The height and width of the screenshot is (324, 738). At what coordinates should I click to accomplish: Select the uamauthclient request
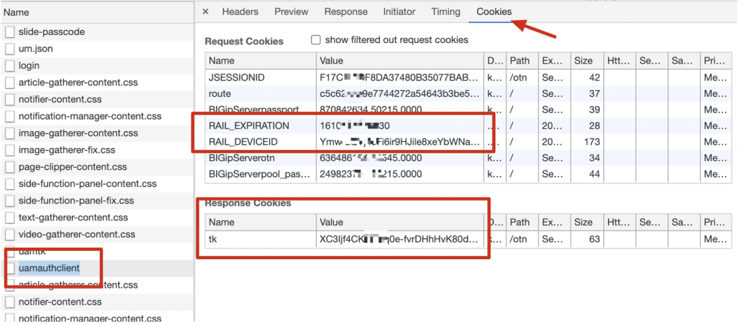point(49,268)
